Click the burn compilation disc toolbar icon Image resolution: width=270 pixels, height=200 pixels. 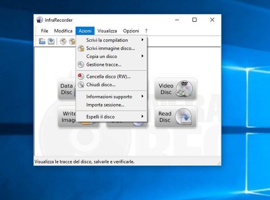click(x=63, y=42)
